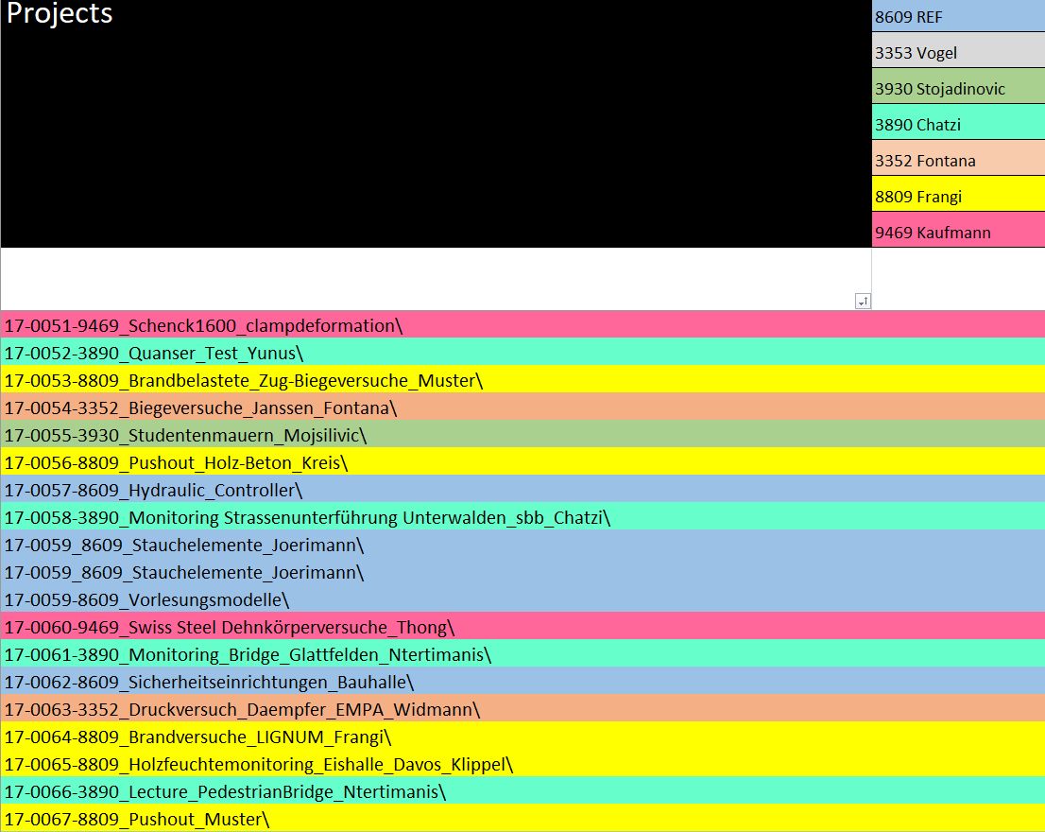
Task: Select row 17-0063-3352_Druckversuch_Daempfer_EMPA_Widmann
Action: [522, 708]
